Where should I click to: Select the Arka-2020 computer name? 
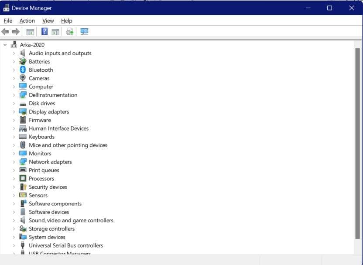[x=32, y=45]
